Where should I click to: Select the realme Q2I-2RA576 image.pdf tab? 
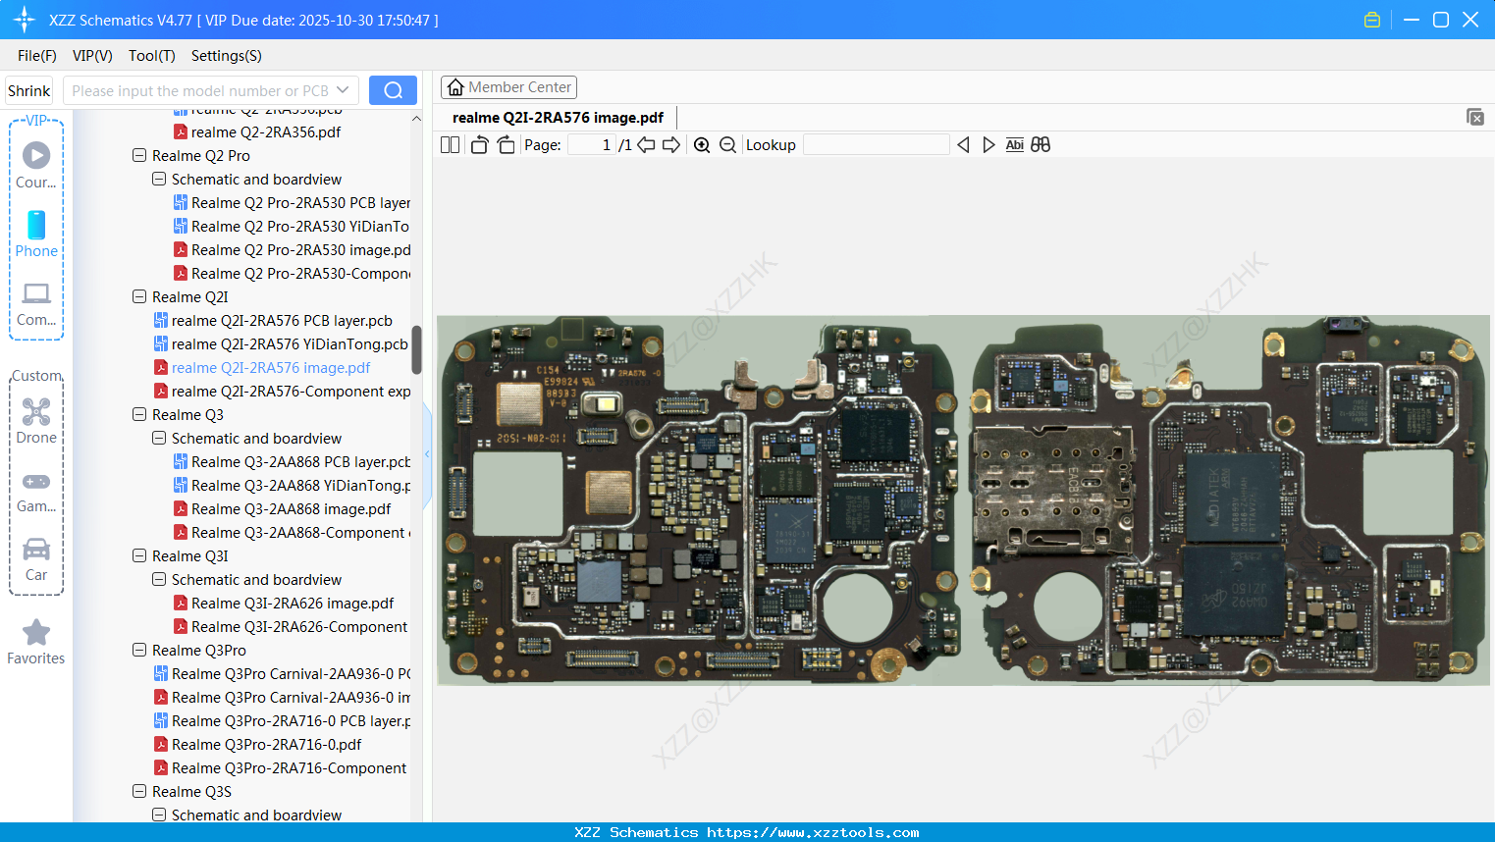pyautogui.click(x=558, y=118)
